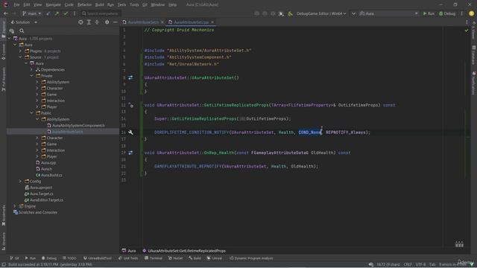Screen dimensions: 477x268
Task: Open the UnrealBuildTool tool window
Action: pos(98,258)
